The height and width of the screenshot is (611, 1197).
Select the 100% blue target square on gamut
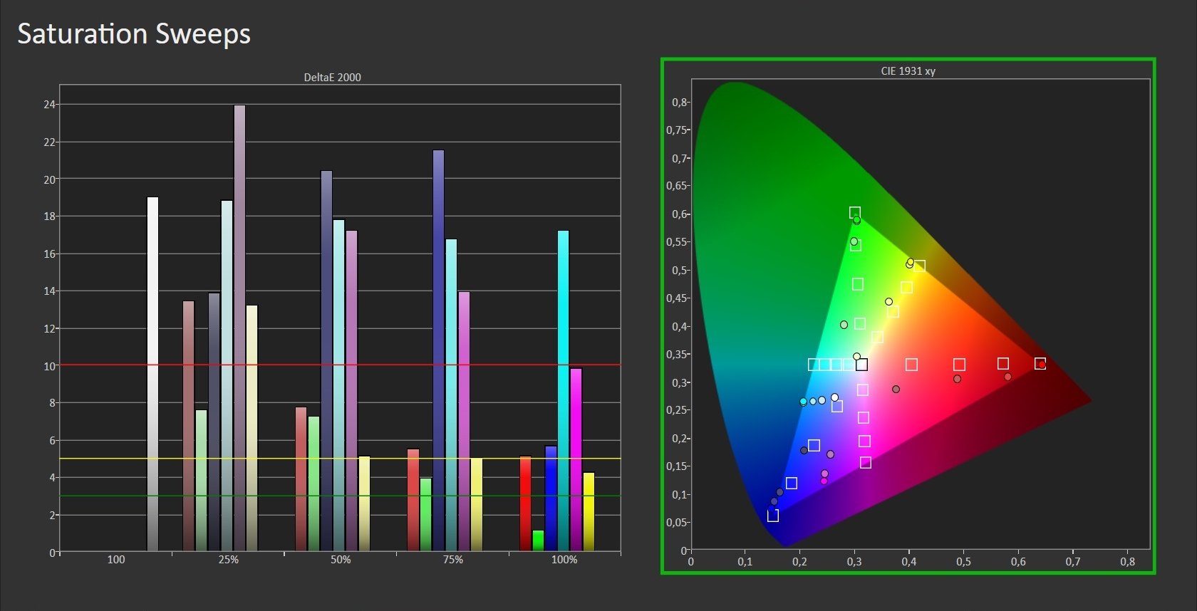pyautogui.click(x=773, y=516)
